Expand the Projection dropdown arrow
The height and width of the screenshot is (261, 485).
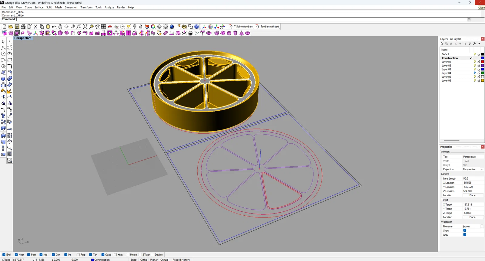(482, 169)
